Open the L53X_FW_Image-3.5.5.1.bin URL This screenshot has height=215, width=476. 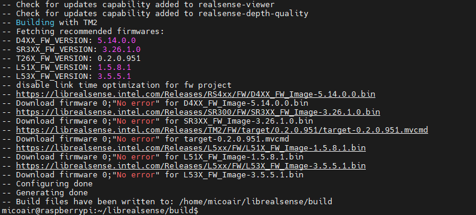pos(190,166)
